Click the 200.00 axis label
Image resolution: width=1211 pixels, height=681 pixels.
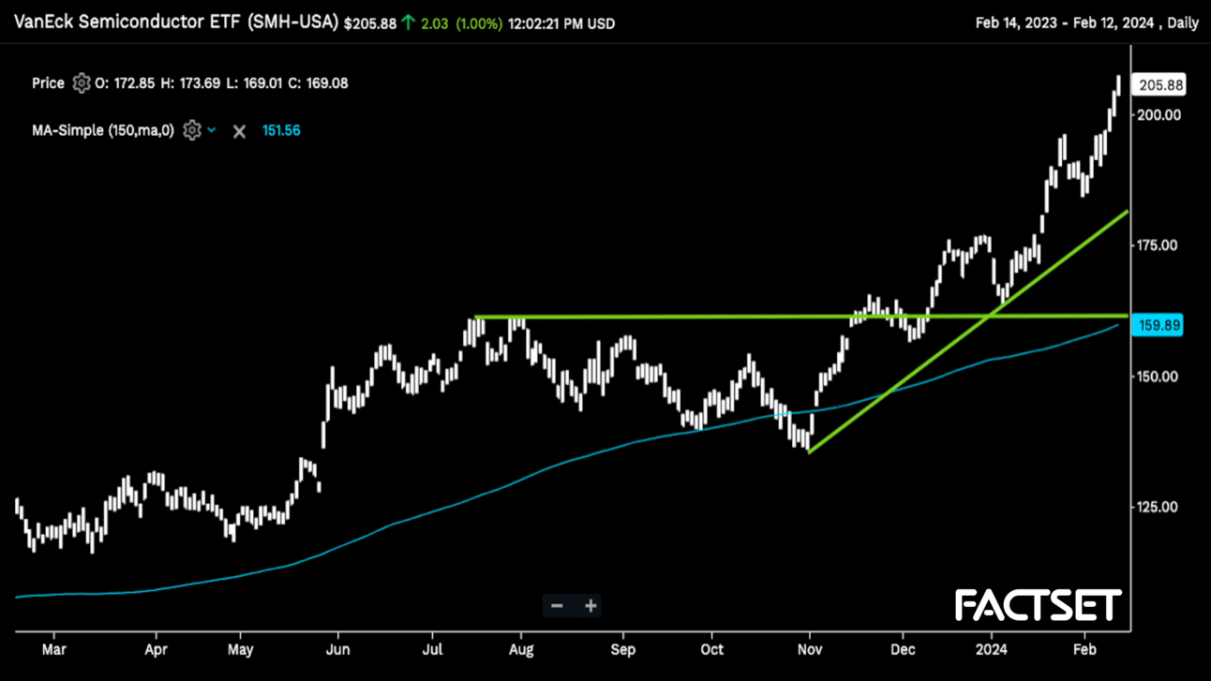1159,114
